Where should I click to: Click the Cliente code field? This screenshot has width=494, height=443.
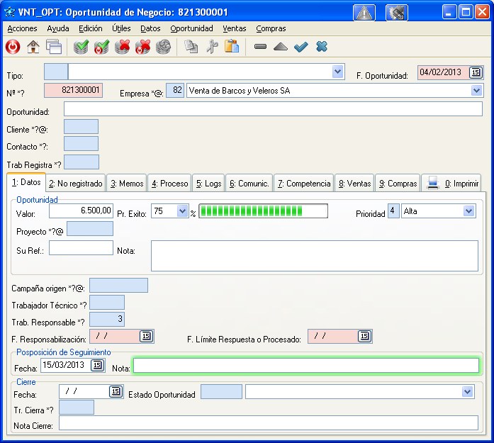(81, 127)
